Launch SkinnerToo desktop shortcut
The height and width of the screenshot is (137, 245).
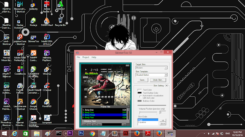pyautogui.click(x=33, y=38)
